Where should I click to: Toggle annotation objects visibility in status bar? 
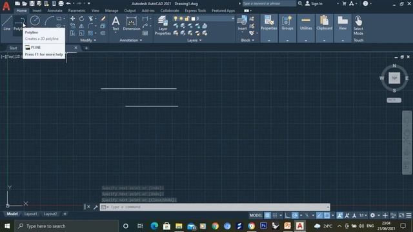(340, 215)
